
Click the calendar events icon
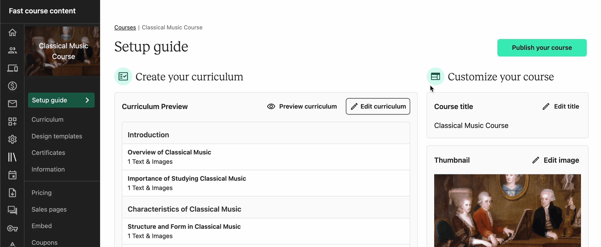tap(12, 175)
